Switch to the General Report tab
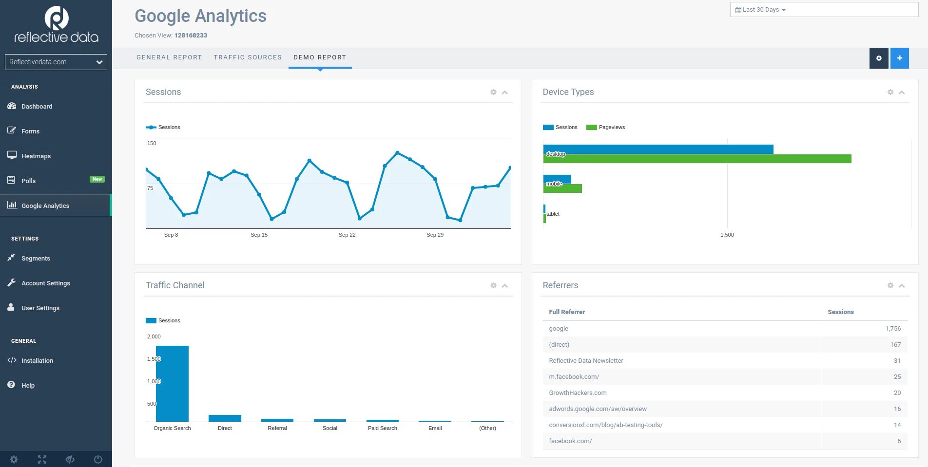 pyautogui.click(x=169, y=57)
